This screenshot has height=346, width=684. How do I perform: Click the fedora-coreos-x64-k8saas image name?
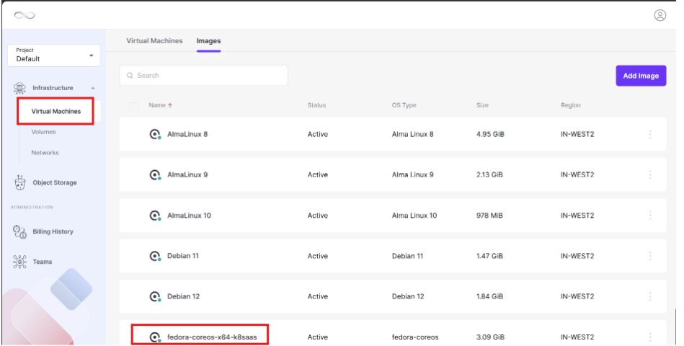[x=213, y=337]
